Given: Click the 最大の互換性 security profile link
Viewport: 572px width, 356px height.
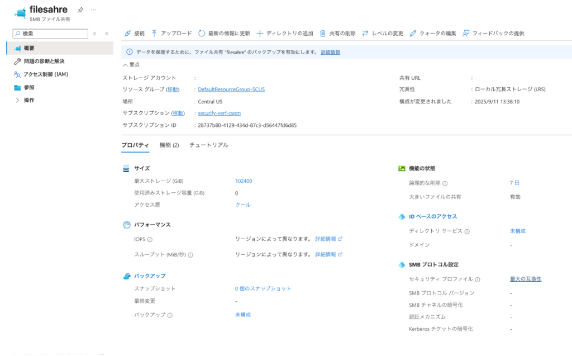Looking at the screenshot, I should point(525,279).
